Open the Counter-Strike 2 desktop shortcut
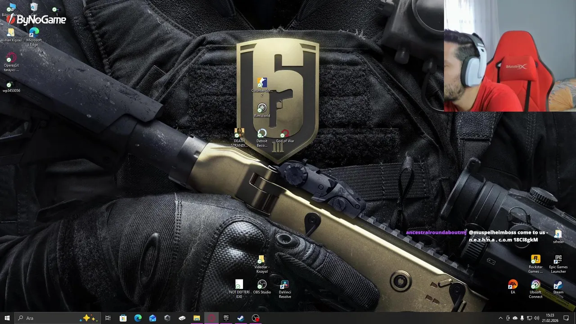 [x=262, y=86]
